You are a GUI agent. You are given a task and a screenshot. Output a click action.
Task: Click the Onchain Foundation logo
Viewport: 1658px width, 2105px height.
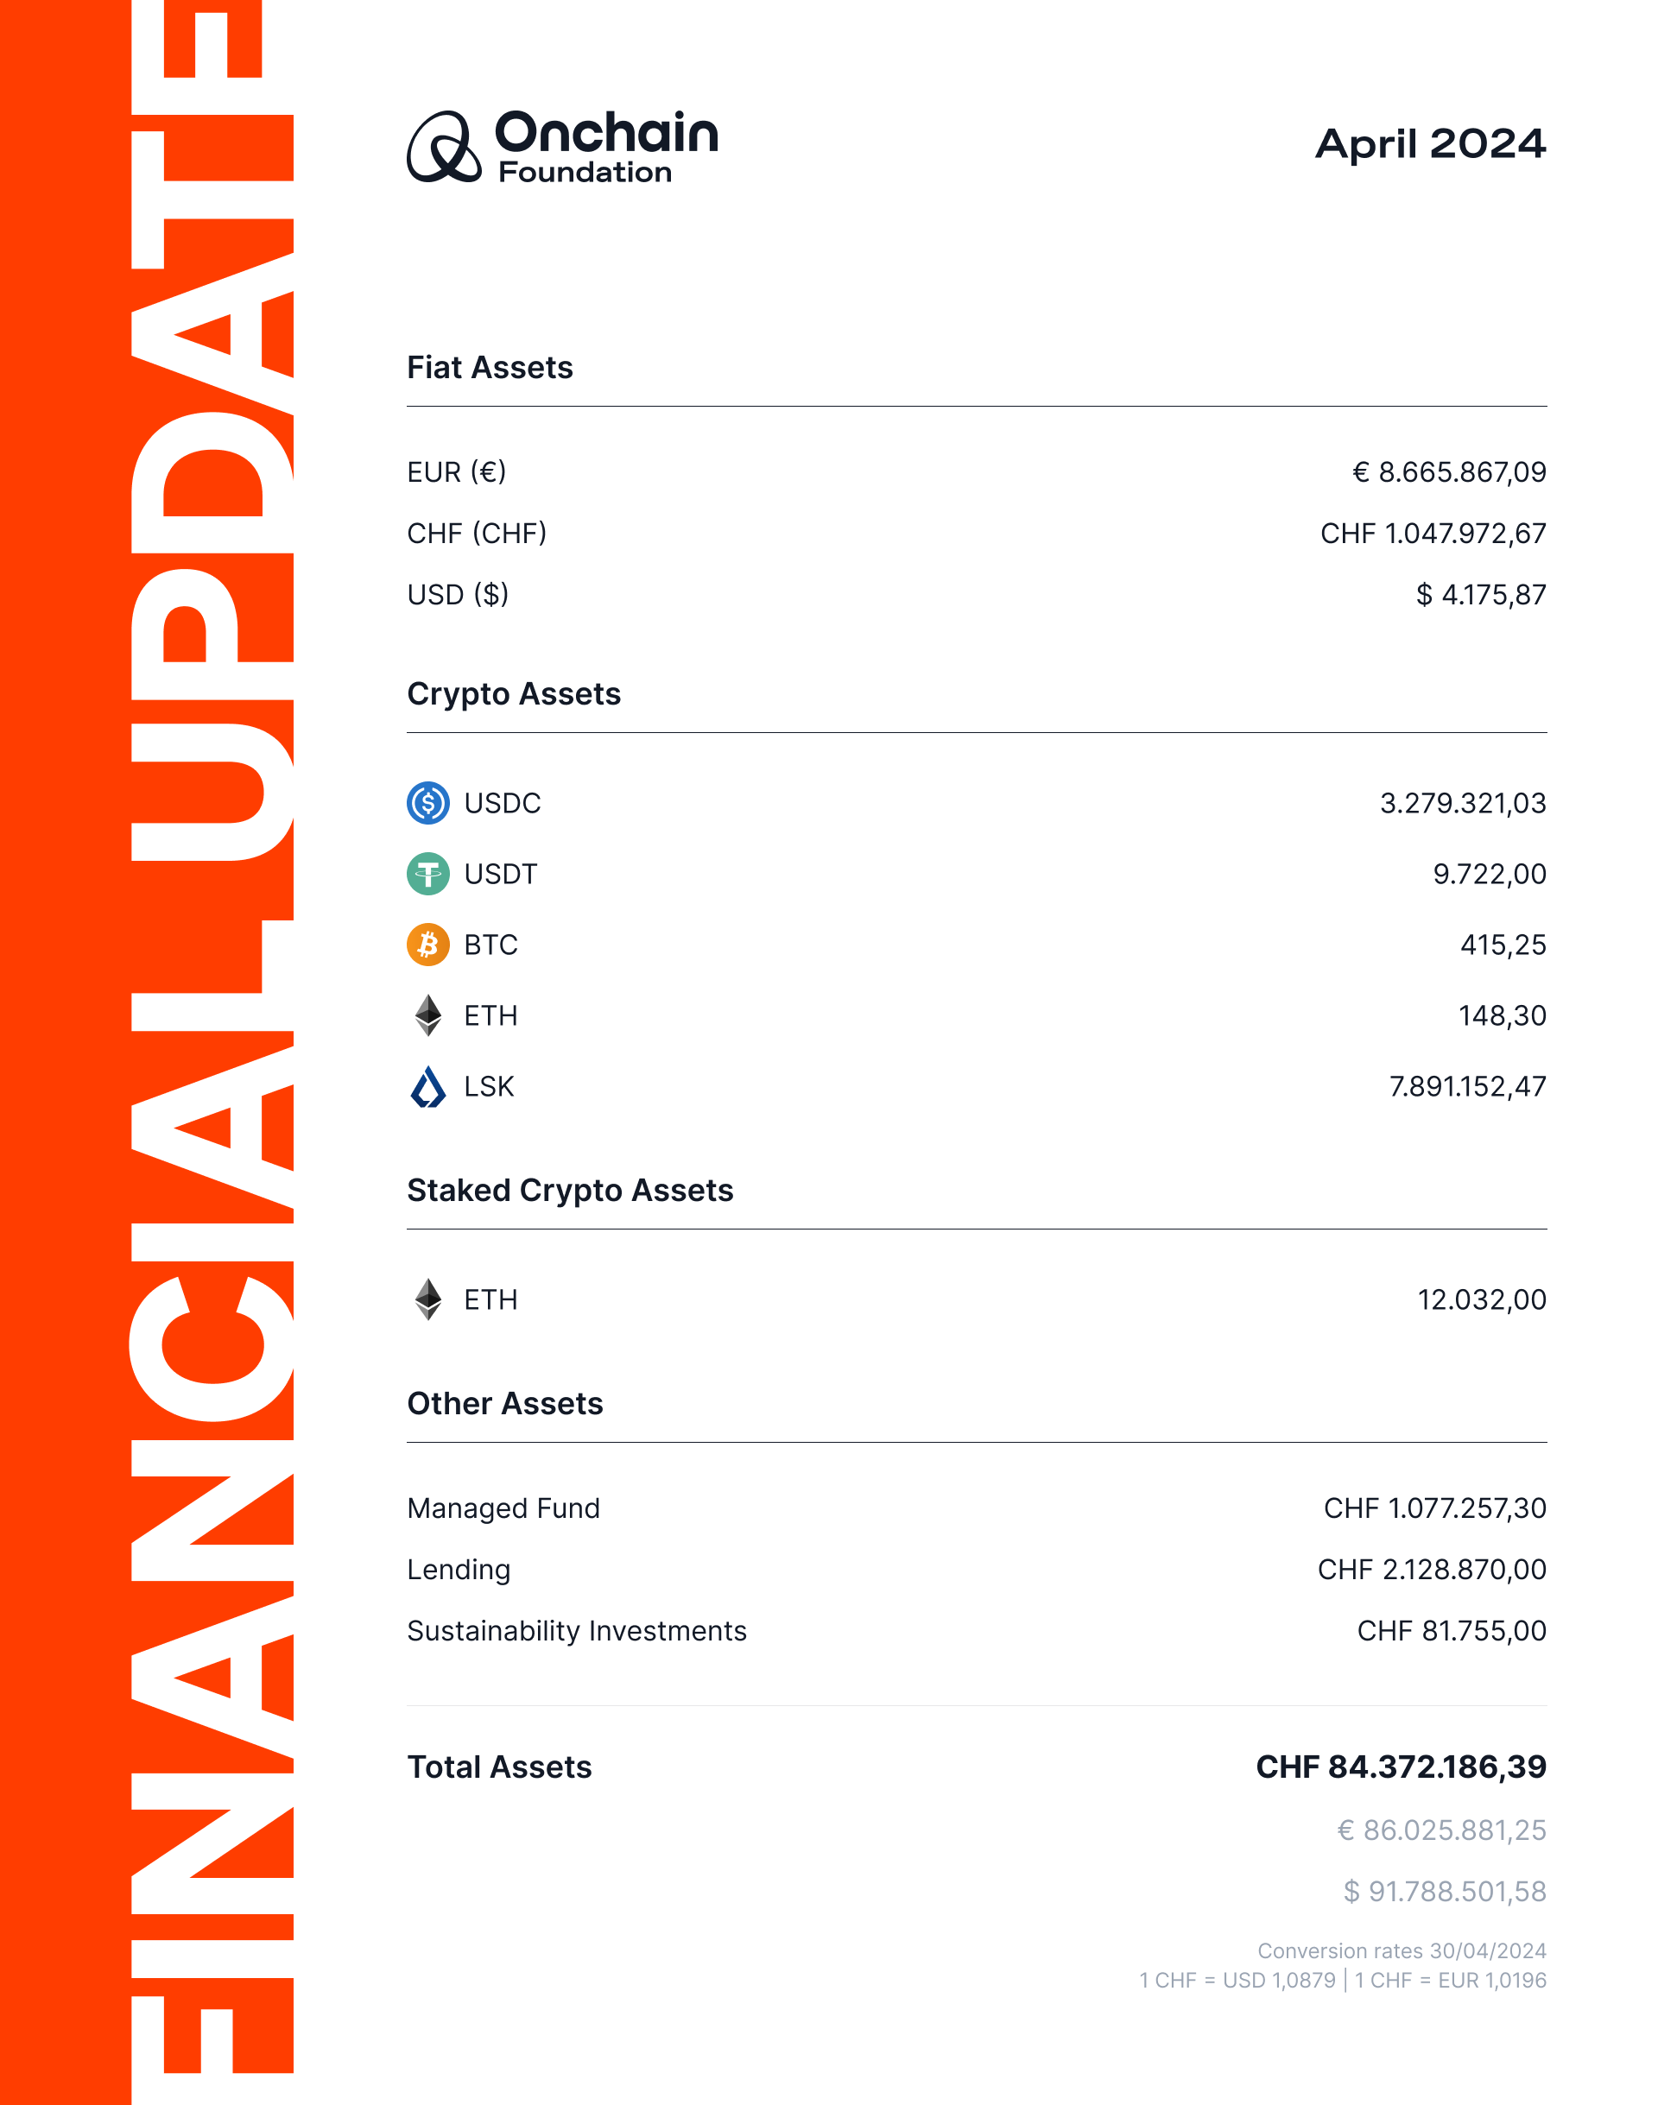562,147
